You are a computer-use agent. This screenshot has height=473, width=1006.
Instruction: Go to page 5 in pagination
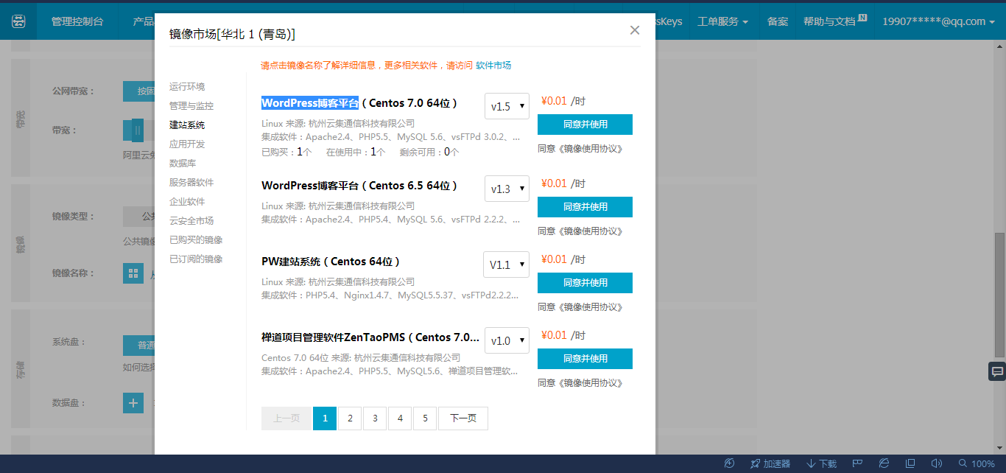tap(425, 418)
